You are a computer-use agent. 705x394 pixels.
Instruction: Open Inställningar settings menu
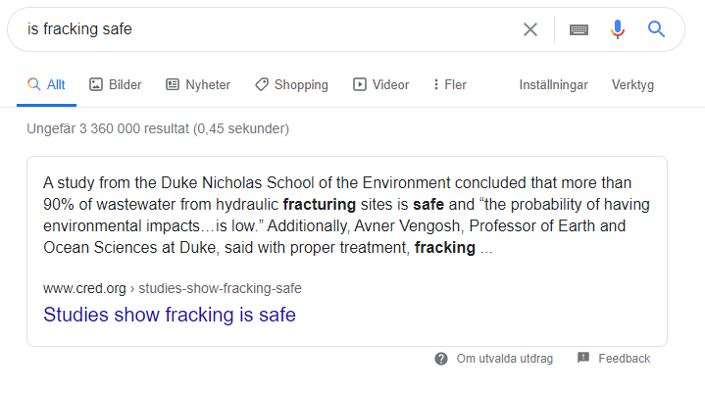pos(553,85)
